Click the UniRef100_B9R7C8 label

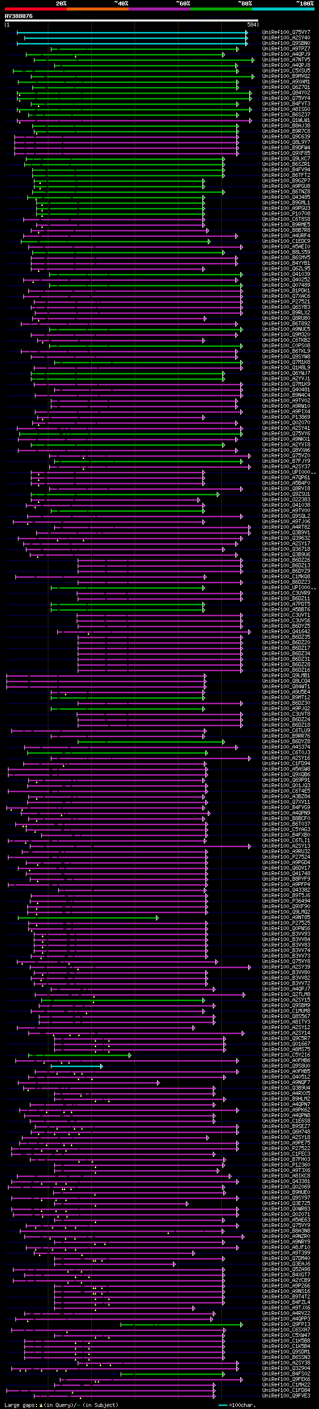286,131
